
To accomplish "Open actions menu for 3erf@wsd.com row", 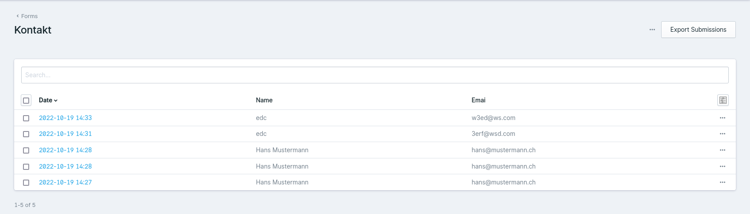I will [x=722, y=134].
